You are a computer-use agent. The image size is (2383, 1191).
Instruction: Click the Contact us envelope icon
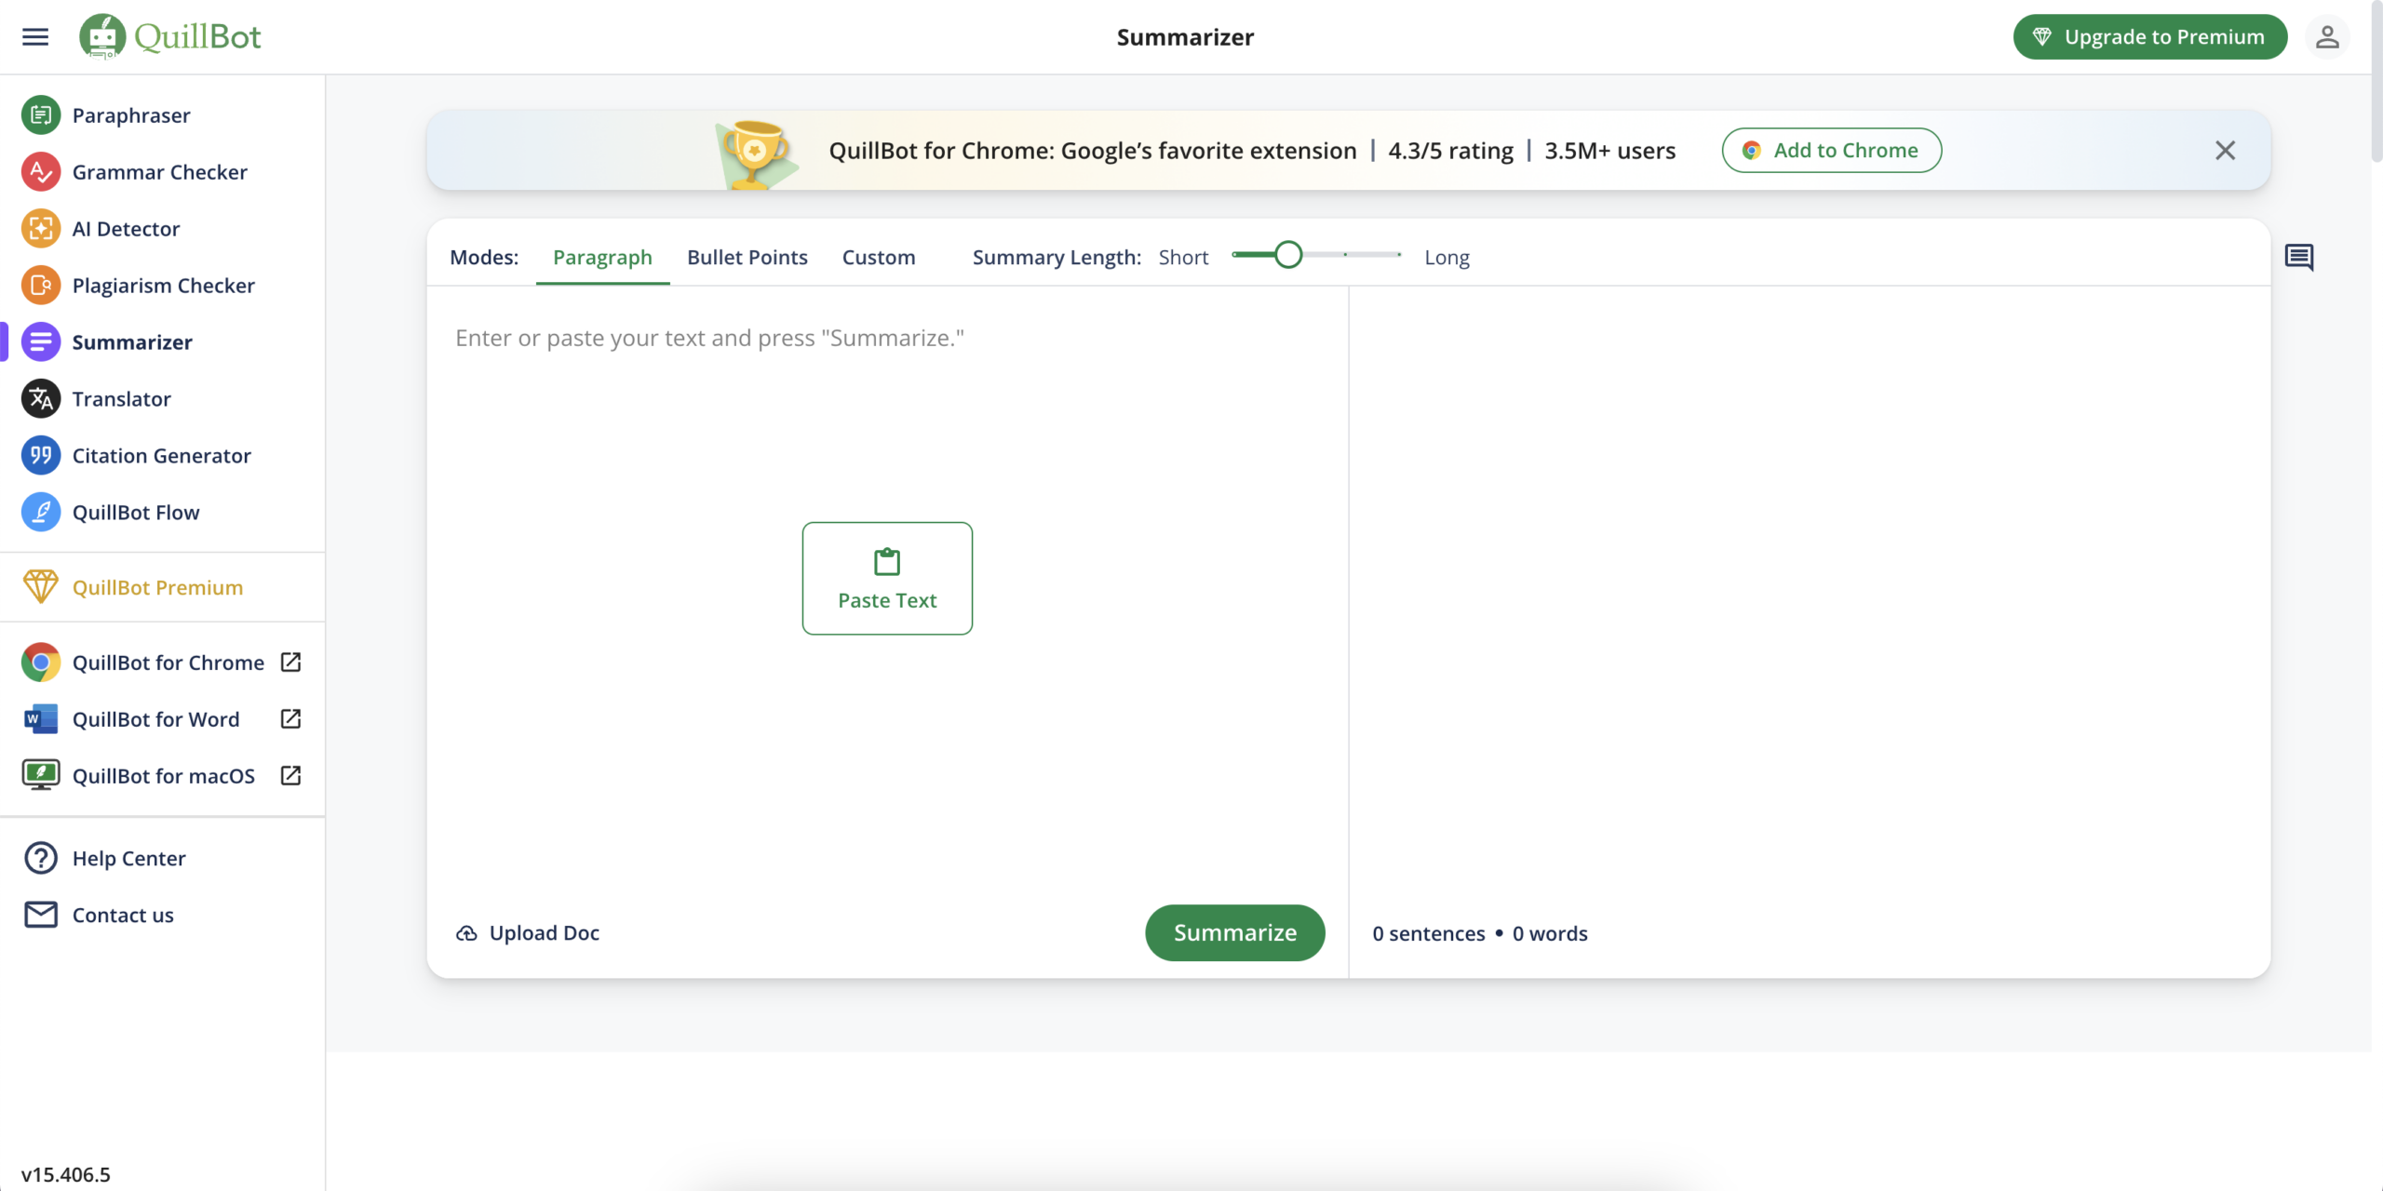(x=41, y=915)
